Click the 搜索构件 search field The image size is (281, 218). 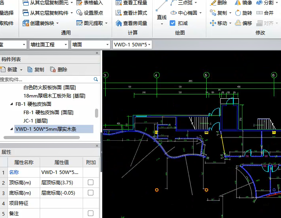(47, 79)
